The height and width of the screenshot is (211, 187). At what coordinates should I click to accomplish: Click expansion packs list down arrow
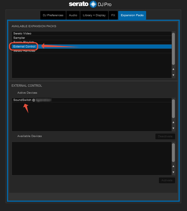point(173,75)
